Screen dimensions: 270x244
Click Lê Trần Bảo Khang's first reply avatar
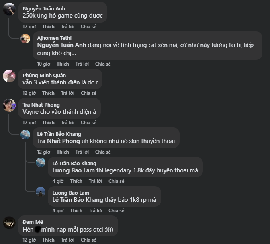coord(25,135)
